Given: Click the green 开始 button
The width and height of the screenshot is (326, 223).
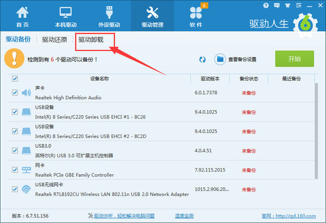Looking at the screenshot, I should point(294,59).
